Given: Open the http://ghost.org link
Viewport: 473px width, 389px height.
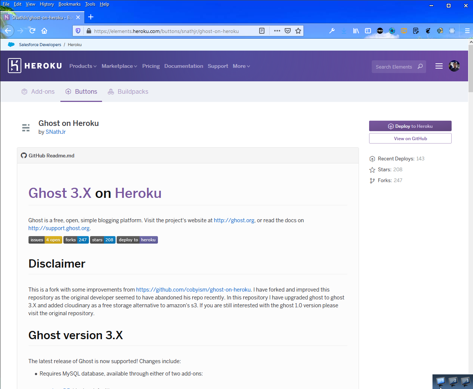Looking at the screenshot, I should click(x=234, y=220).
